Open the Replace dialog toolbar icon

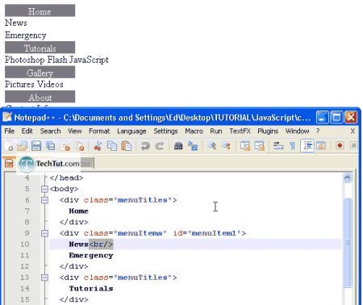(193, 146)
